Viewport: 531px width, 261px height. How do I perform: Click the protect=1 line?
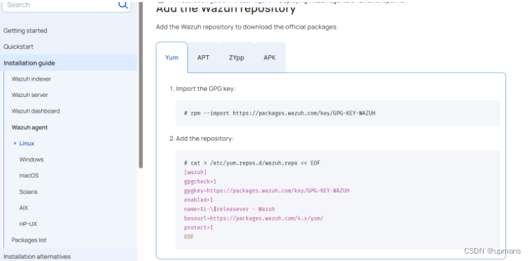pyautogui.click(x=198, y=227)
